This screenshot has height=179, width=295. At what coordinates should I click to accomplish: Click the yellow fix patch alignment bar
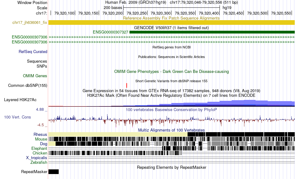tap(171, 23)
